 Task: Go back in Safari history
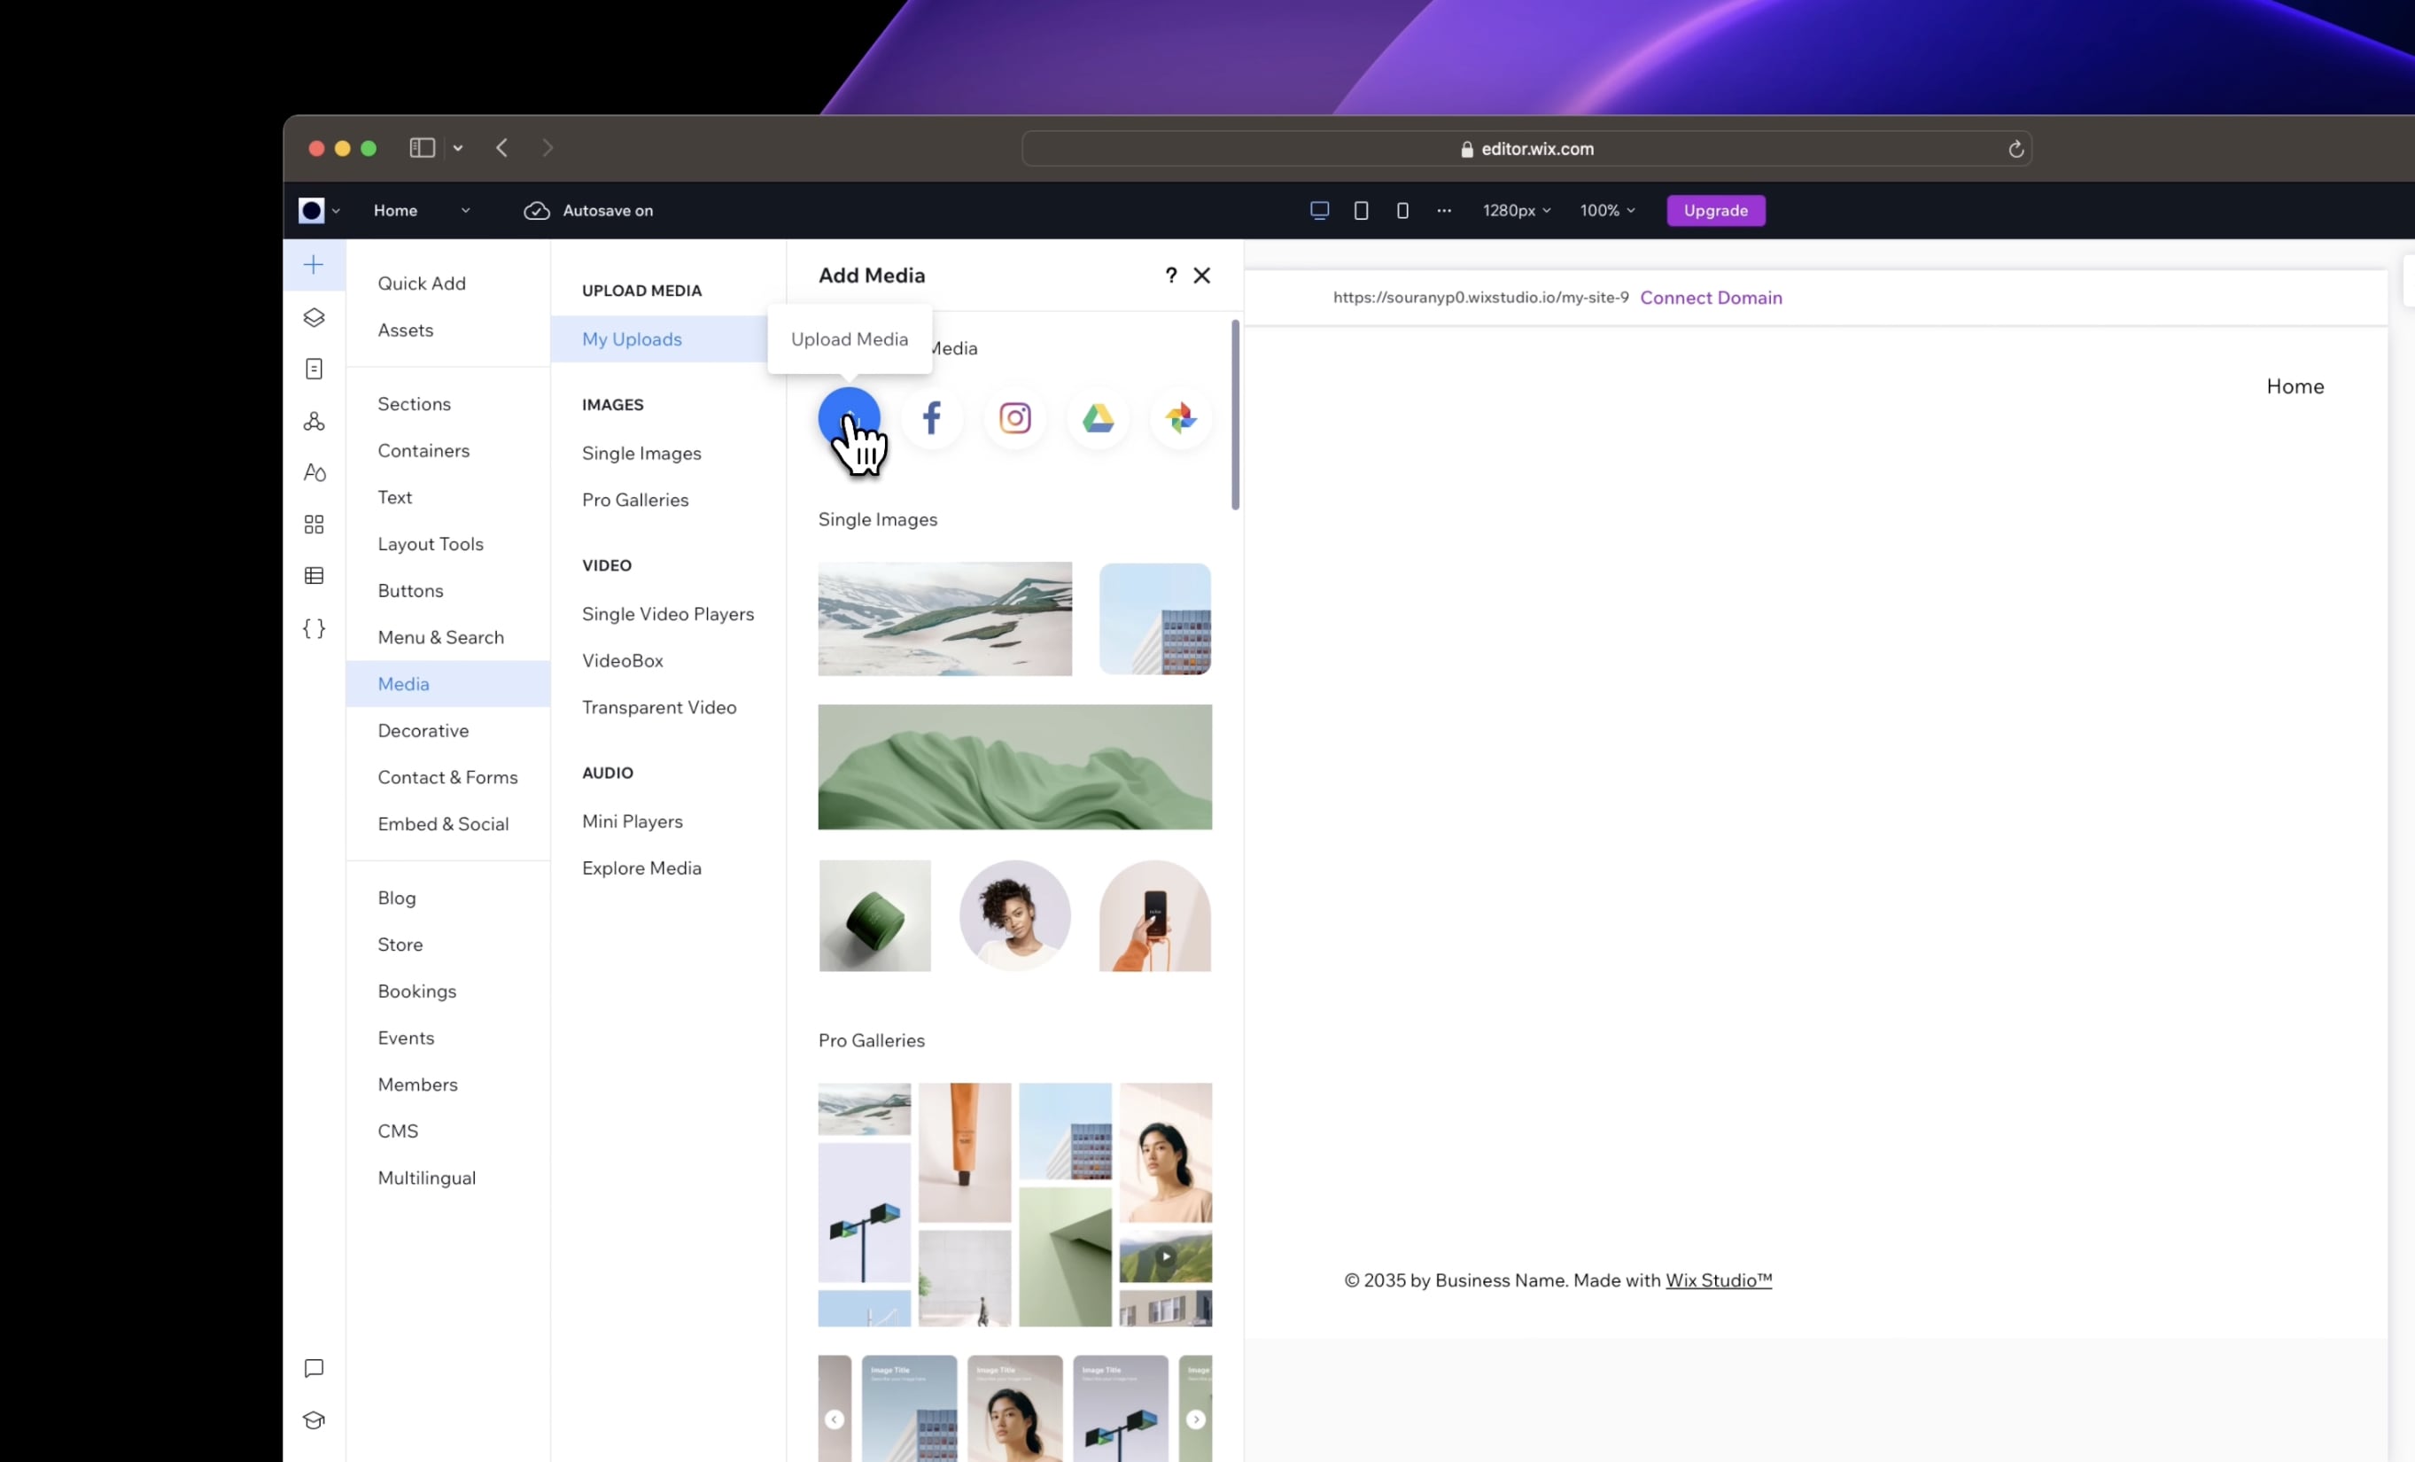click(501, 148)
